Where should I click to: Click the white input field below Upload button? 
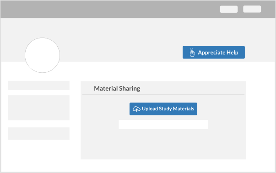[x=163, y=124]
